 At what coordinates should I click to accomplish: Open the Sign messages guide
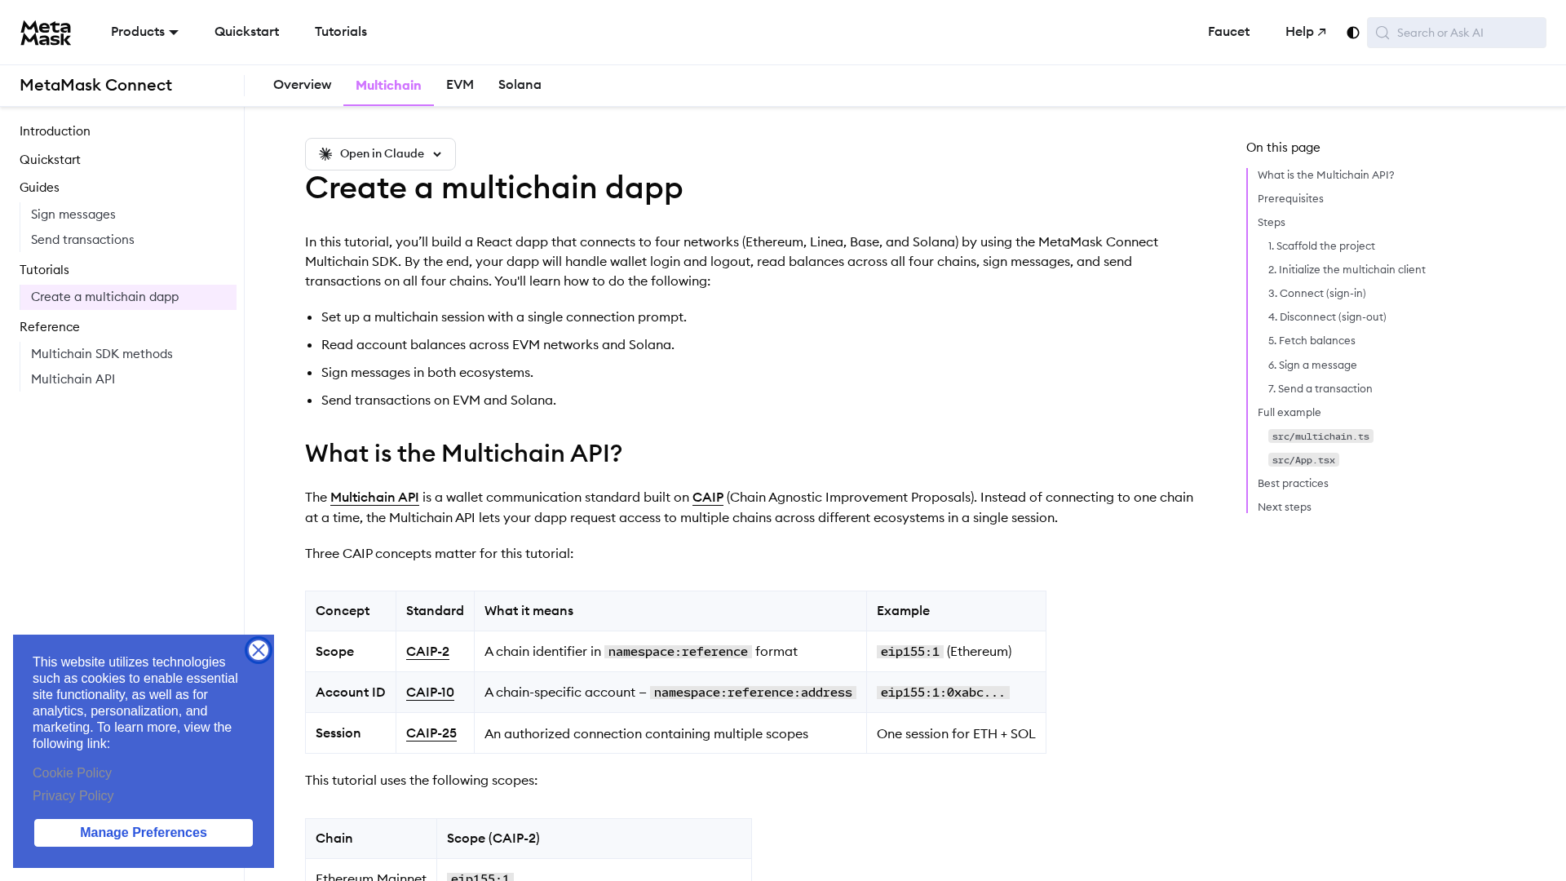(73, 215)
